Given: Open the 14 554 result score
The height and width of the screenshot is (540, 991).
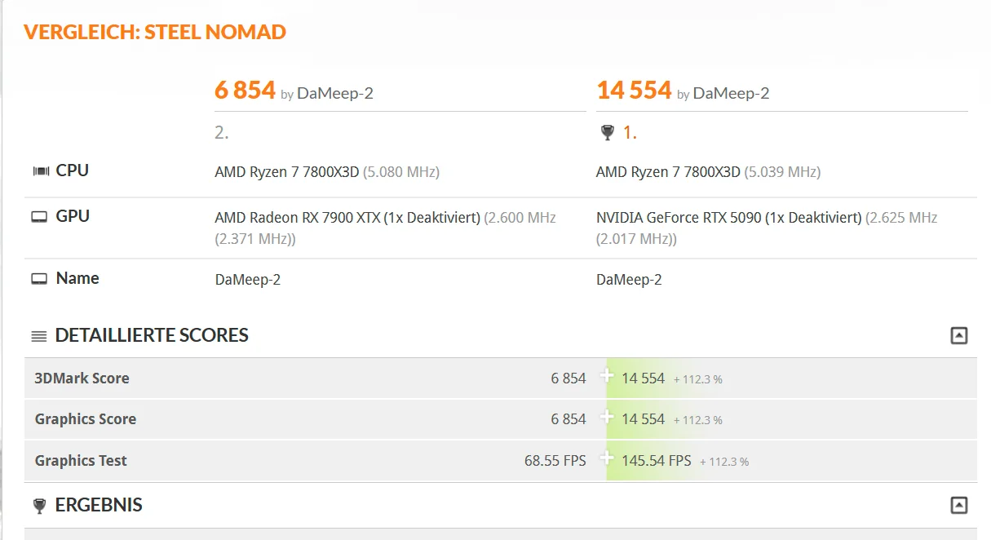Looking at the screenshot, I should (634, 90).
